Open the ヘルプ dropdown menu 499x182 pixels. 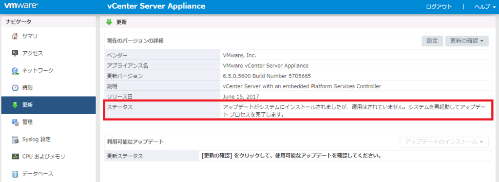pos(485,7)
